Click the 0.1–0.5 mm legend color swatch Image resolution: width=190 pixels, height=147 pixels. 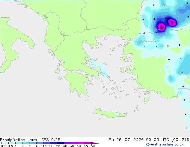(5, 143)
